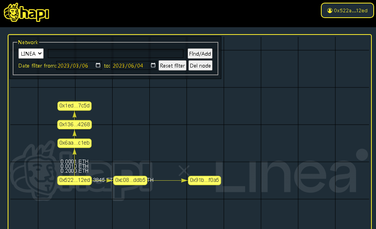
Task: Click the user avatar icon in the wallet button
Action: [330, 11]
